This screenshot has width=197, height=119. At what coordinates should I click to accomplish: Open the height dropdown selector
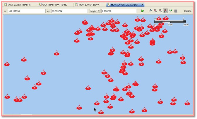(x=95, y=11)
